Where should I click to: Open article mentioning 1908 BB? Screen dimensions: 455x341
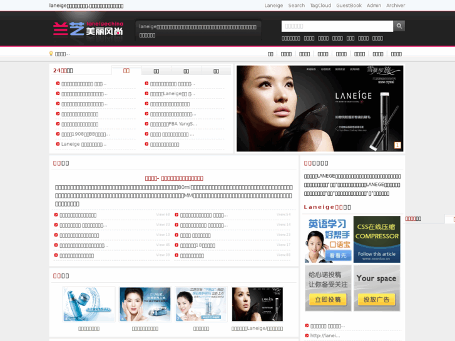click(86, 134)
